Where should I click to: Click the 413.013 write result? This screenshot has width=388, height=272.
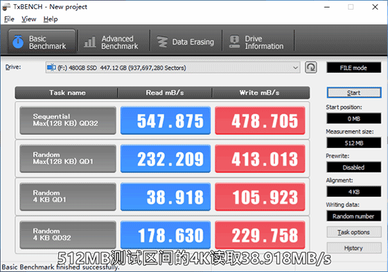coord(260,158)
